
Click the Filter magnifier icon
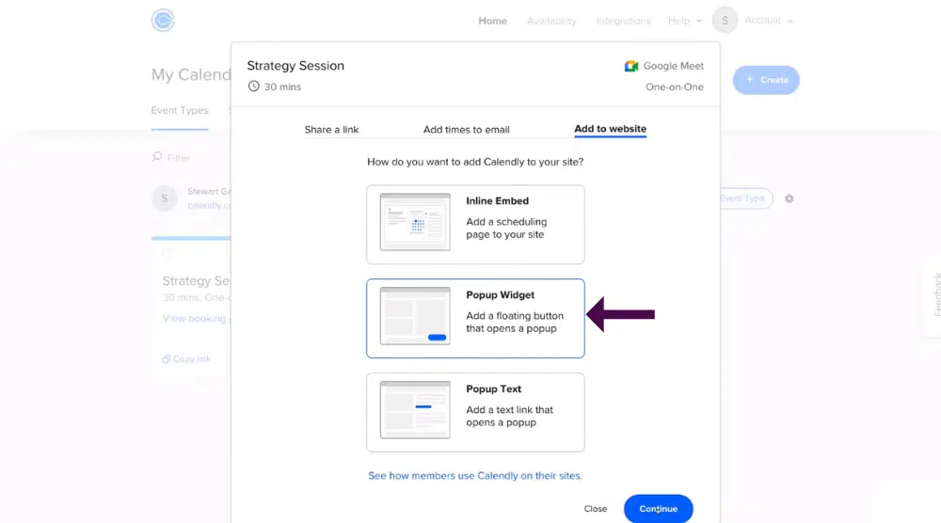pos(156,156)
